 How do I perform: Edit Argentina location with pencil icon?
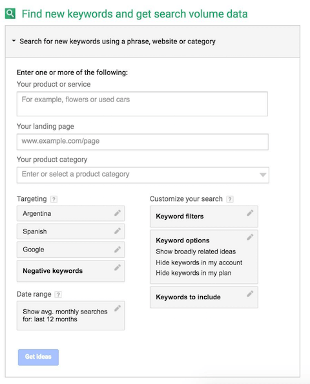(x=118, y=213)
